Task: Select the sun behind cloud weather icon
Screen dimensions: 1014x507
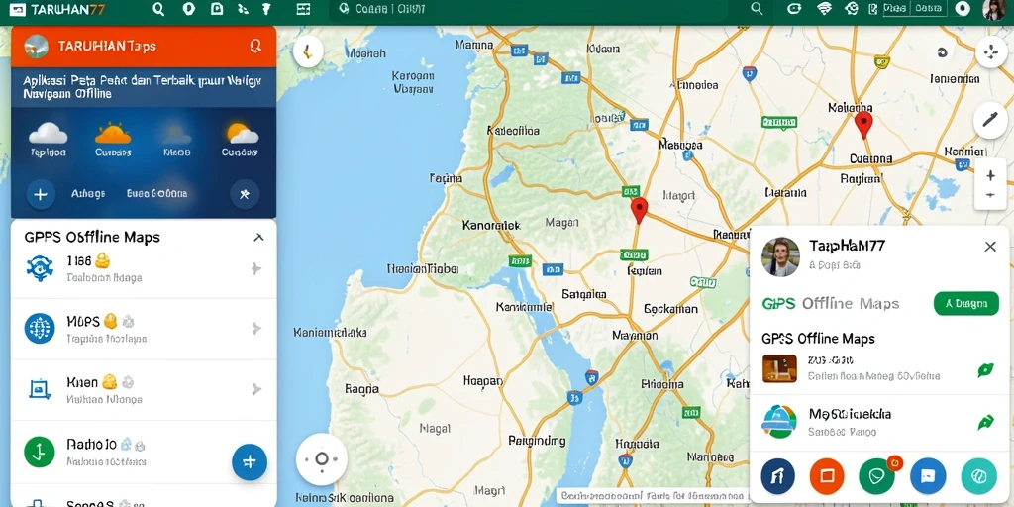Action: point(242,134)
